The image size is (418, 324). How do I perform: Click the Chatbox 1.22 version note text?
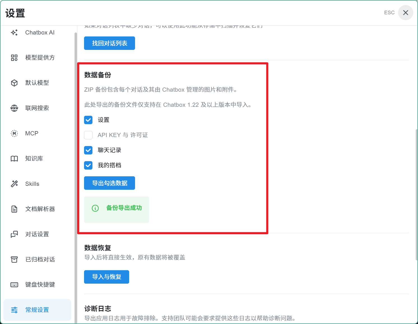[168, 105]
